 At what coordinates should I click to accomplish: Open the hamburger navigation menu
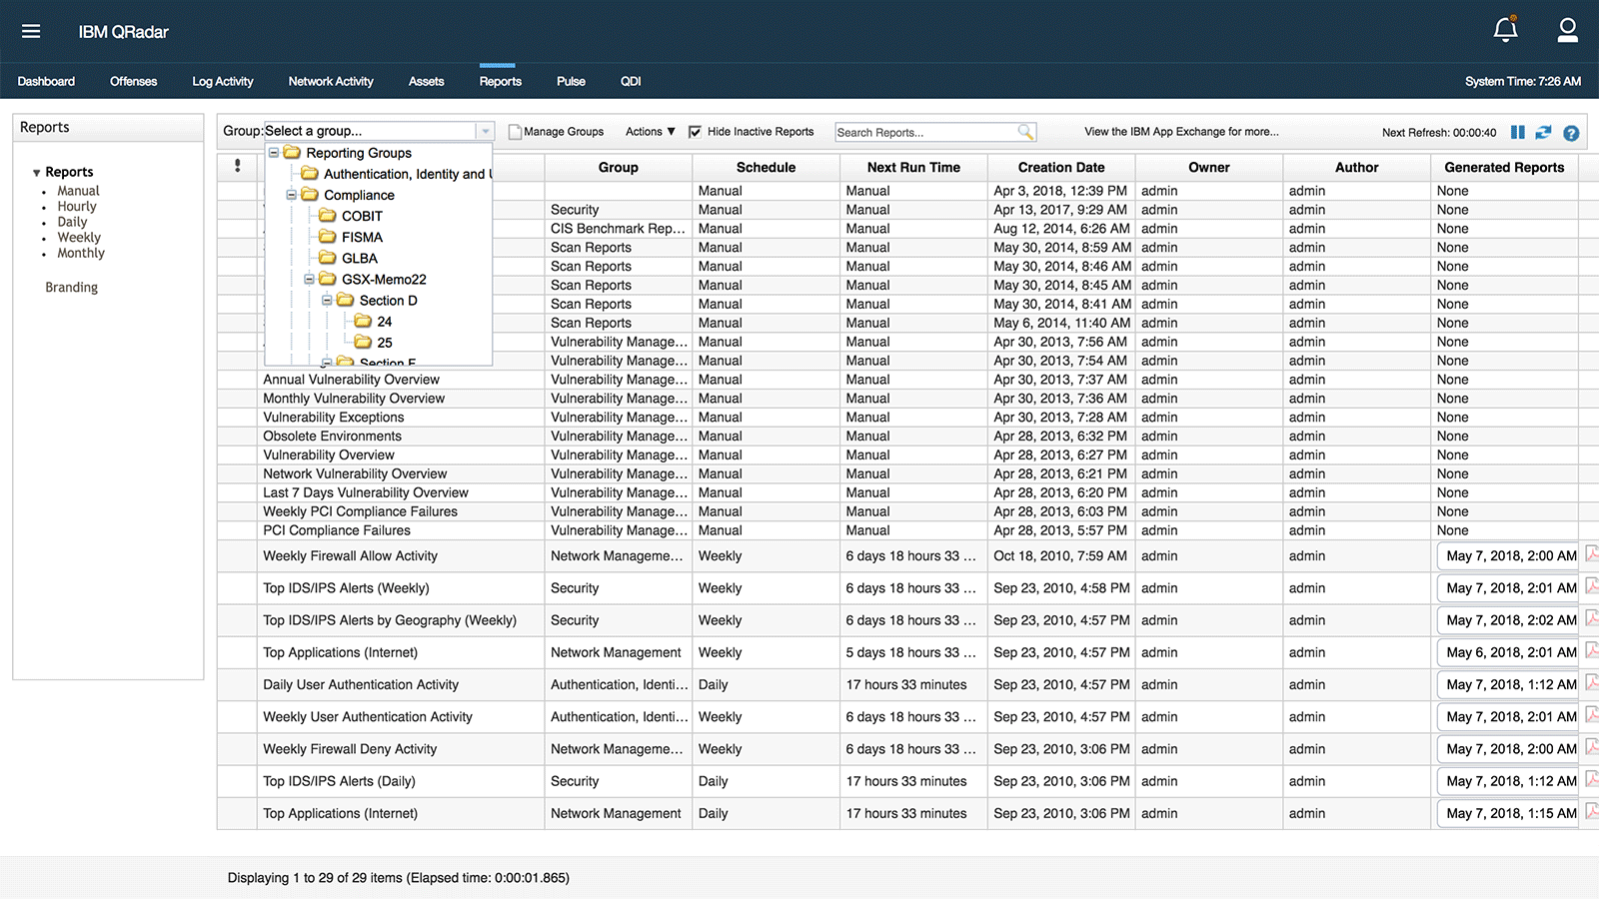(x=31, y=31)
